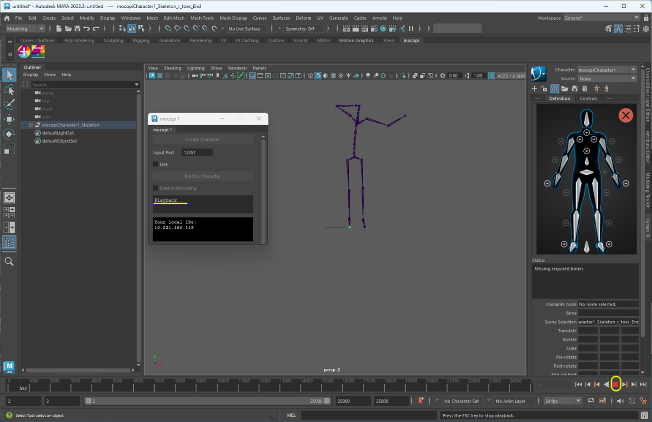Screen dimensions: 652x422
Task: Click the mocopi shelf plugin icon
Action: coord(38,52)
